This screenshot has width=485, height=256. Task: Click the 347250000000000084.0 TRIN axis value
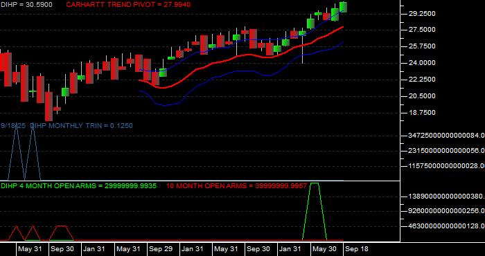click(x=447, y=135)
